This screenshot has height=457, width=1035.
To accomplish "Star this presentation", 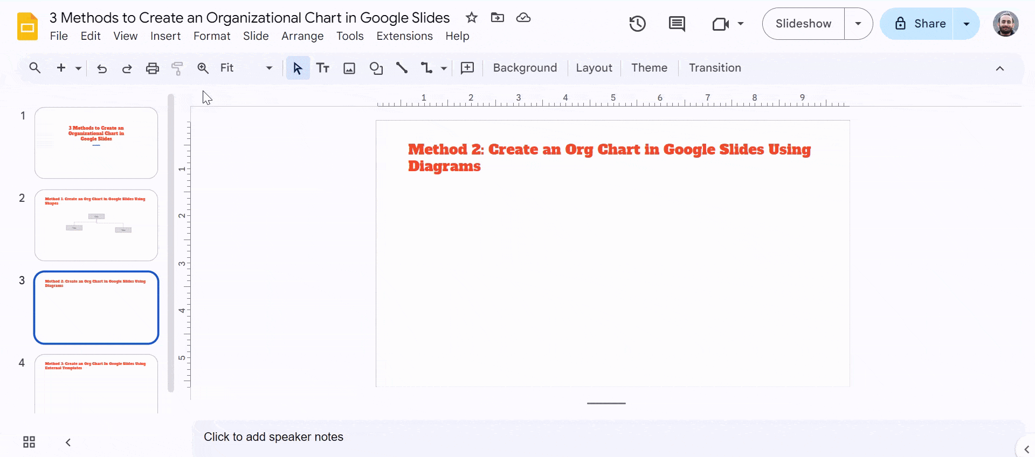I will click(x=472, y=18).
